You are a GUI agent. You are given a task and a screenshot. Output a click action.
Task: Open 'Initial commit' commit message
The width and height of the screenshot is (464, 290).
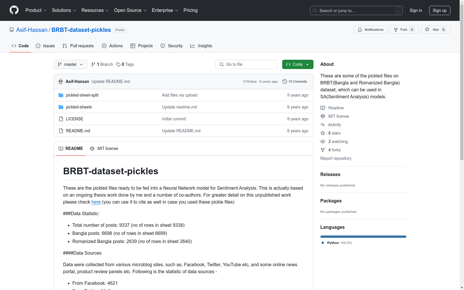[x=174, y=119]
